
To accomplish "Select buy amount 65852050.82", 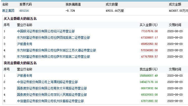I will (149, 44).
